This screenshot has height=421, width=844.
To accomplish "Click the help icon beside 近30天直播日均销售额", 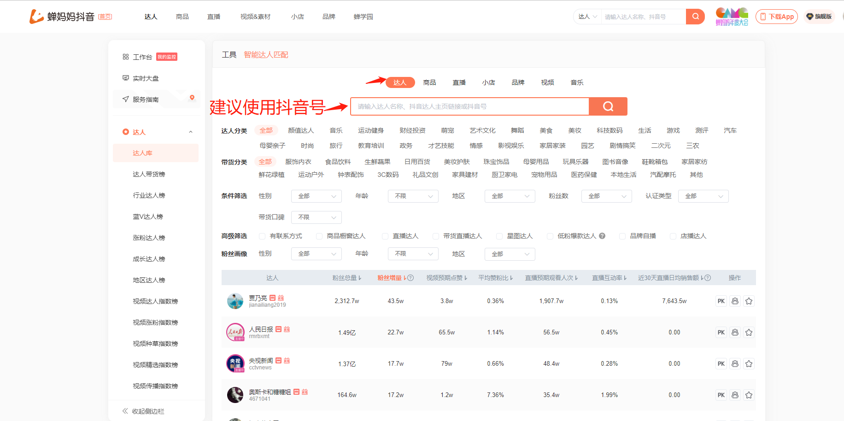I will [x=708, y=278].
